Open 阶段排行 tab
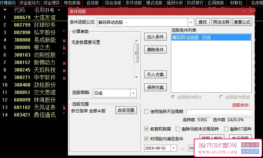This screenshot has height=158, width=263. tap(195, 3)
